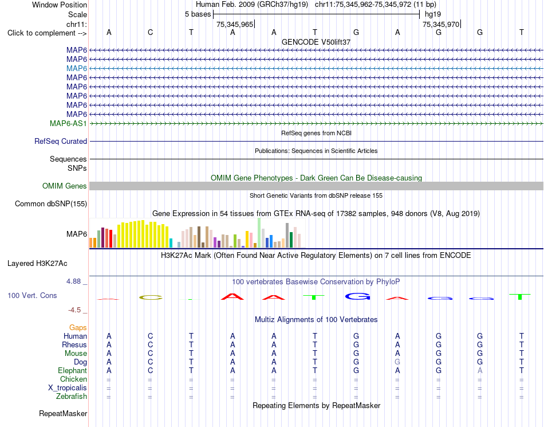Click the olive C in PhyloP conservation logo

151,297
